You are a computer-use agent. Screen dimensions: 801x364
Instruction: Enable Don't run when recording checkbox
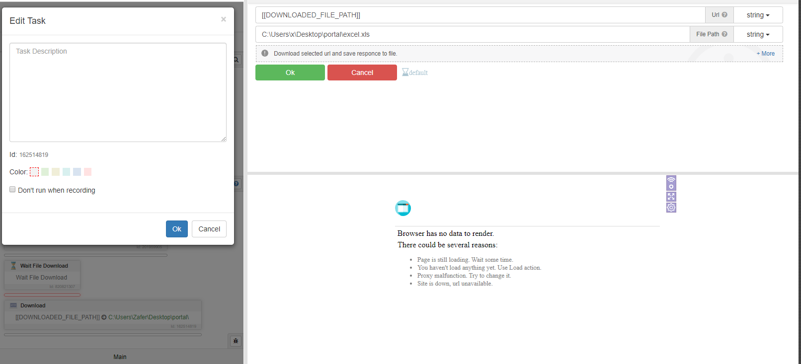[x=12, y=190]
